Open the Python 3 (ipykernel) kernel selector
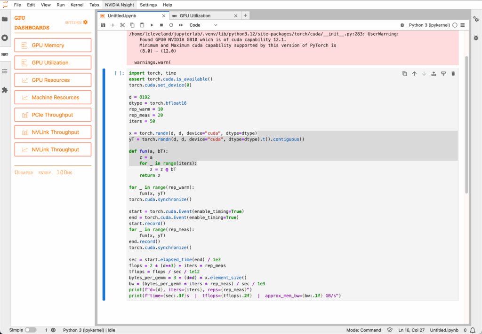Viewport: 482px width, 334px height. (429, 25)
